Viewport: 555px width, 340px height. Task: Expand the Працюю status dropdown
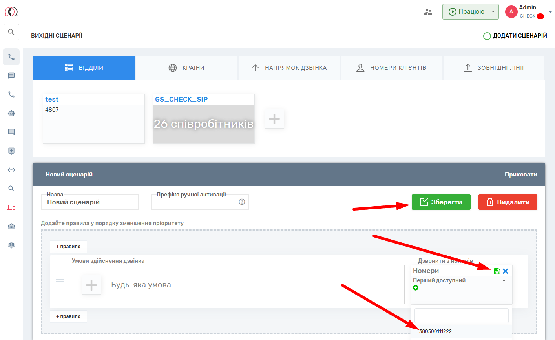click(493, 12)
